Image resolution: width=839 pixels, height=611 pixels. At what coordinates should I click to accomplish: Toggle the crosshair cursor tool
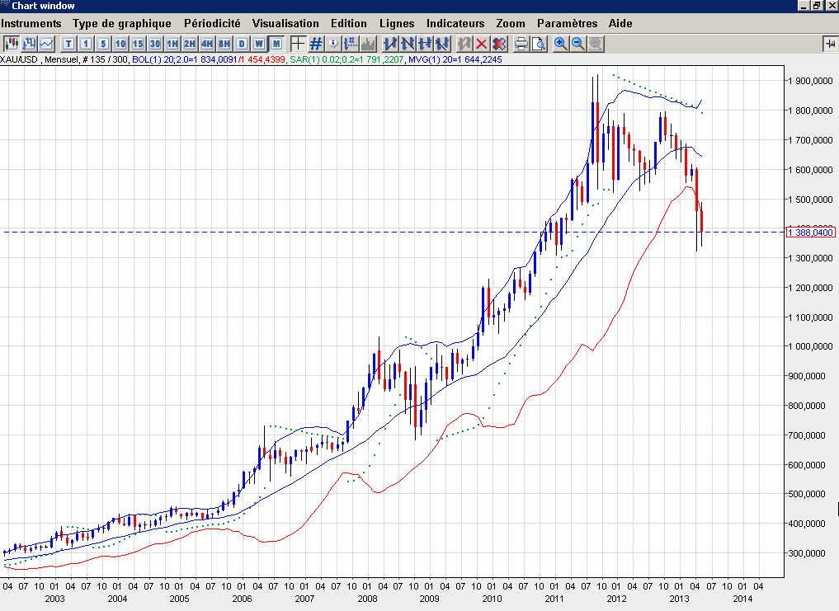click(x=298, y=44)
